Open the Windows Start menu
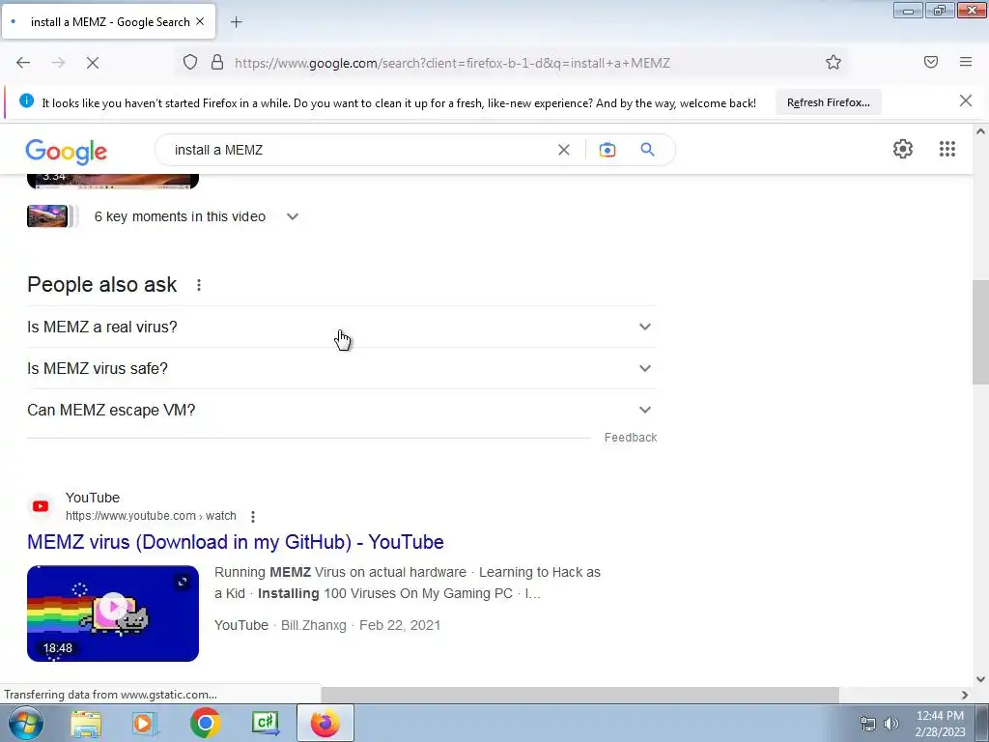Viewport: 989px width, 742px height. click(25, 723)
